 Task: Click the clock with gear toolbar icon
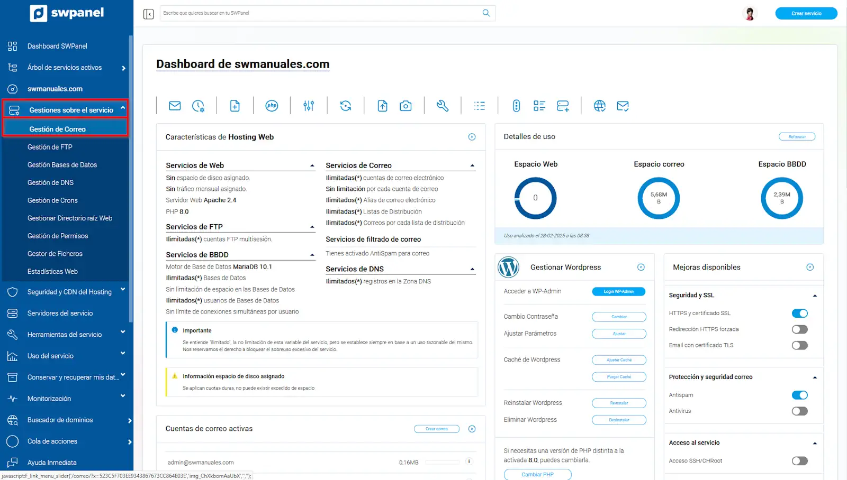point(198,106)
